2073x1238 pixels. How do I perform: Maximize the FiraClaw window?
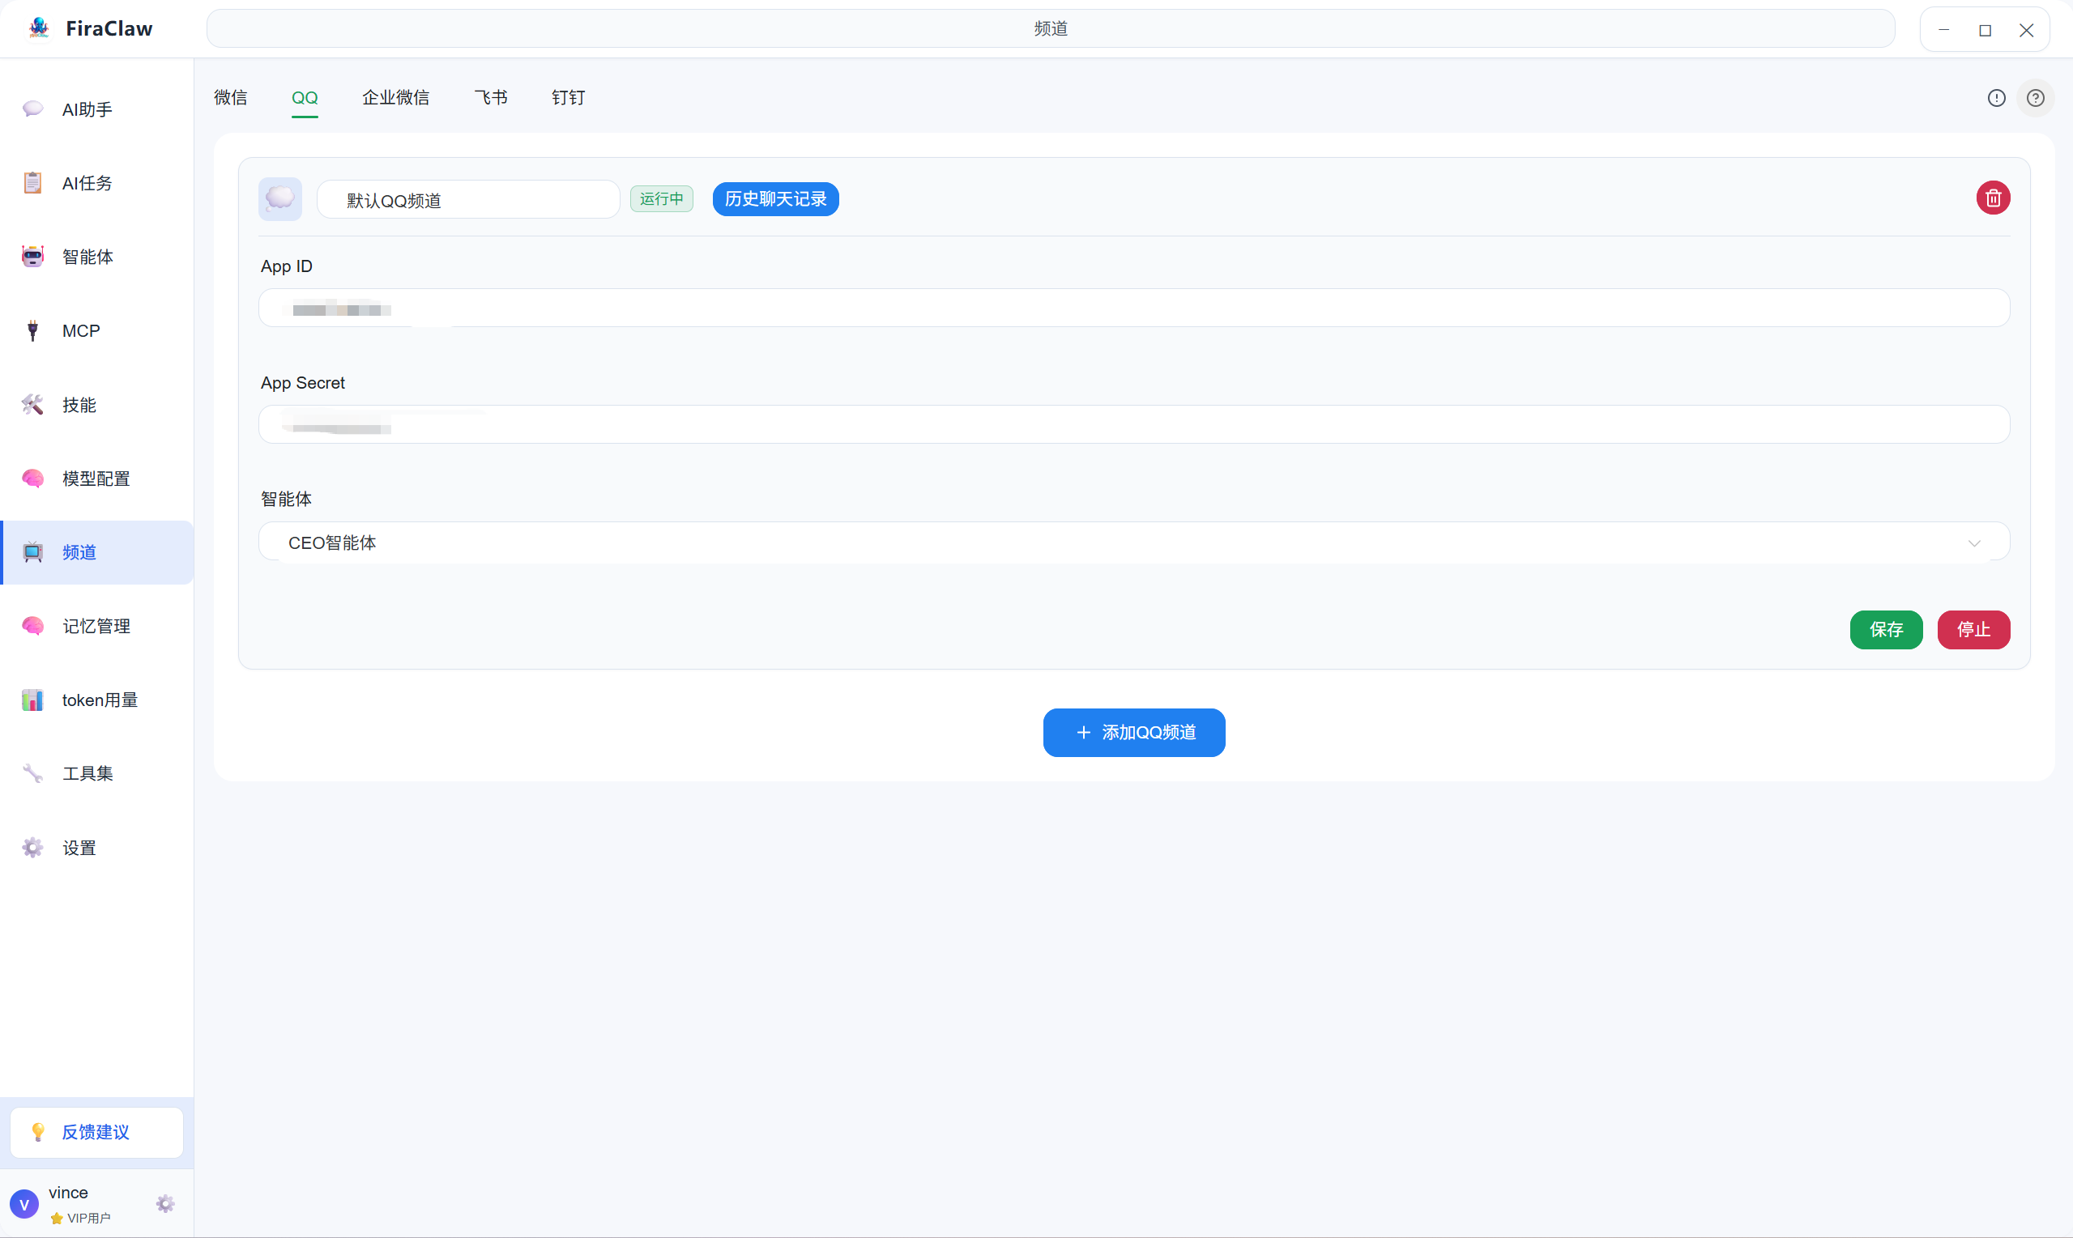1986,30
